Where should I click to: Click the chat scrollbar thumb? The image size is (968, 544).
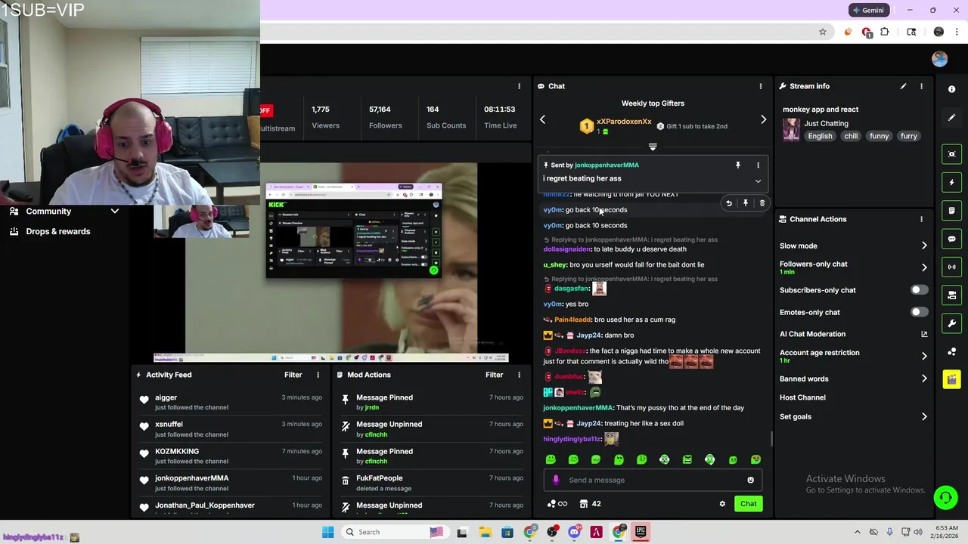coord(771,438)
